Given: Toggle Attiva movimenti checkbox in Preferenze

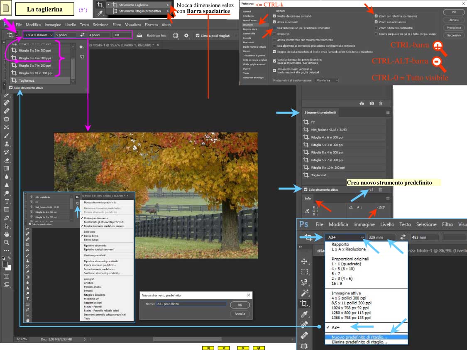Looking at the screenshot, I should click(274, 22).
